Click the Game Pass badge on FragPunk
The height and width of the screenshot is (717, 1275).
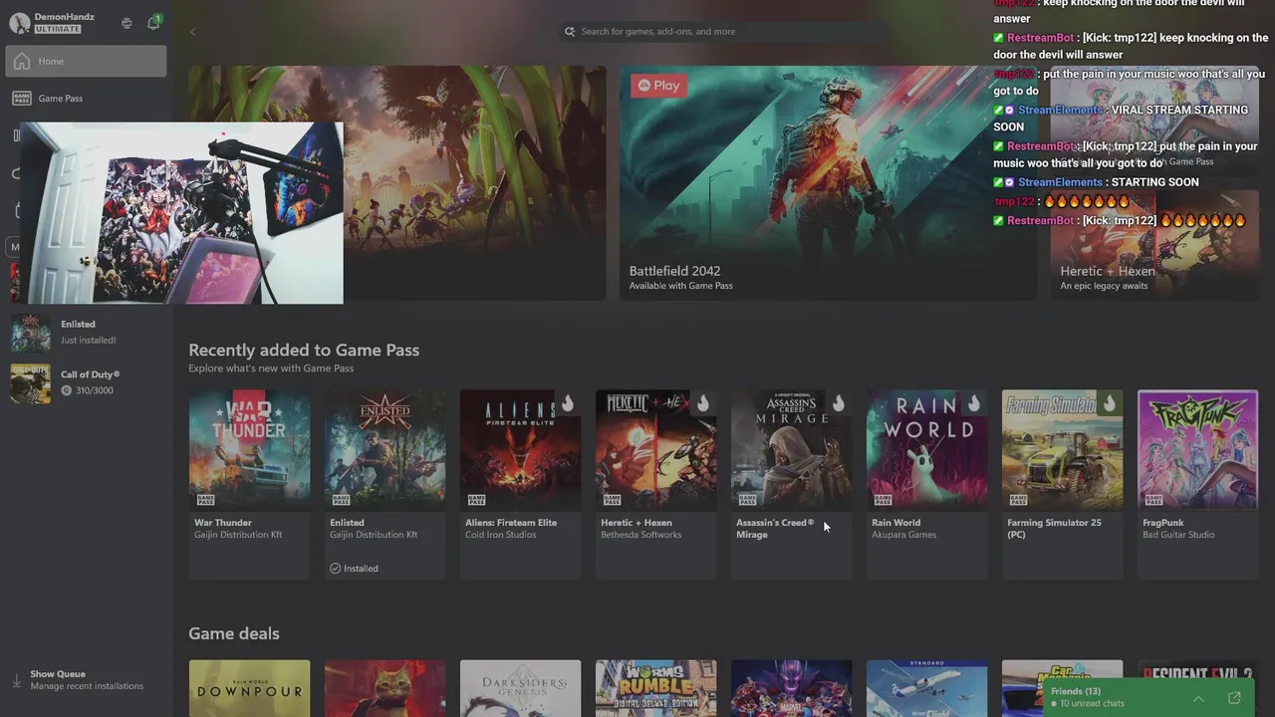pyautogui.click(x=1152, y=499)
